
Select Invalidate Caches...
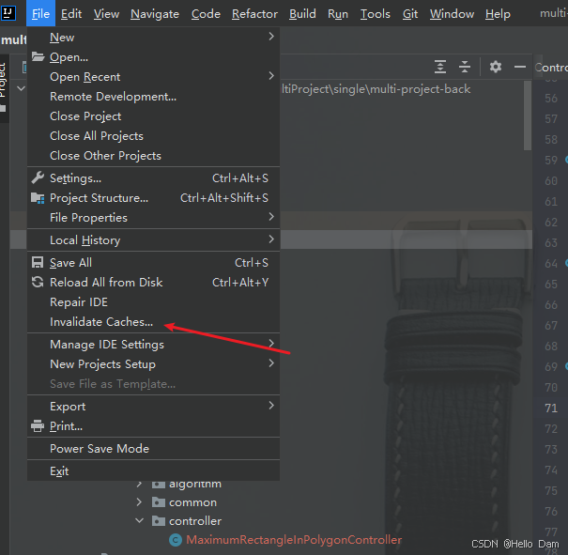coord(153,321)
